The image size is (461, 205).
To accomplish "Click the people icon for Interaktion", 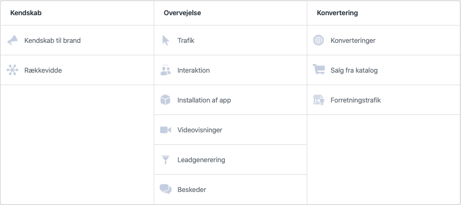I will click(x=166, y=70).
